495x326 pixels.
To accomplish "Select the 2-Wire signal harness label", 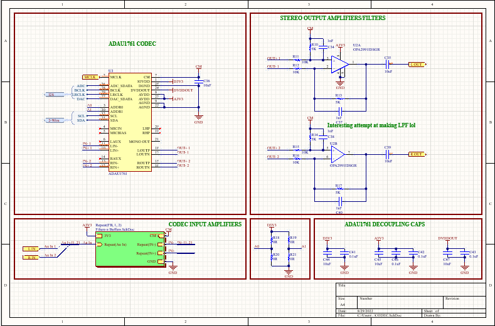I will (x=54, y=120).
